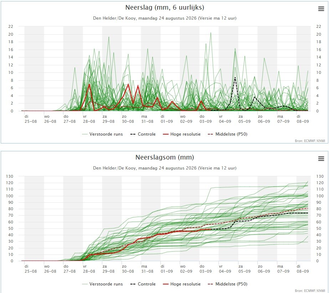The width and height of the screenshot is (329, 293).
Task: Toggle Controle series in Neerslag legend
Action: coord(143,134)
